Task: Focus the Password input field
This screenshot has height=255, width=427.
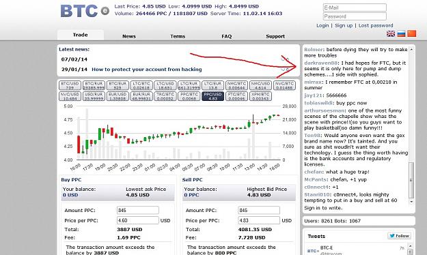Action: tap(355, 16)
